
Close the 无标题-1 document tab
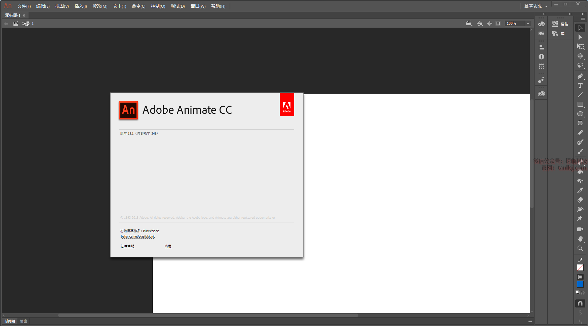(x=24, y=15)
